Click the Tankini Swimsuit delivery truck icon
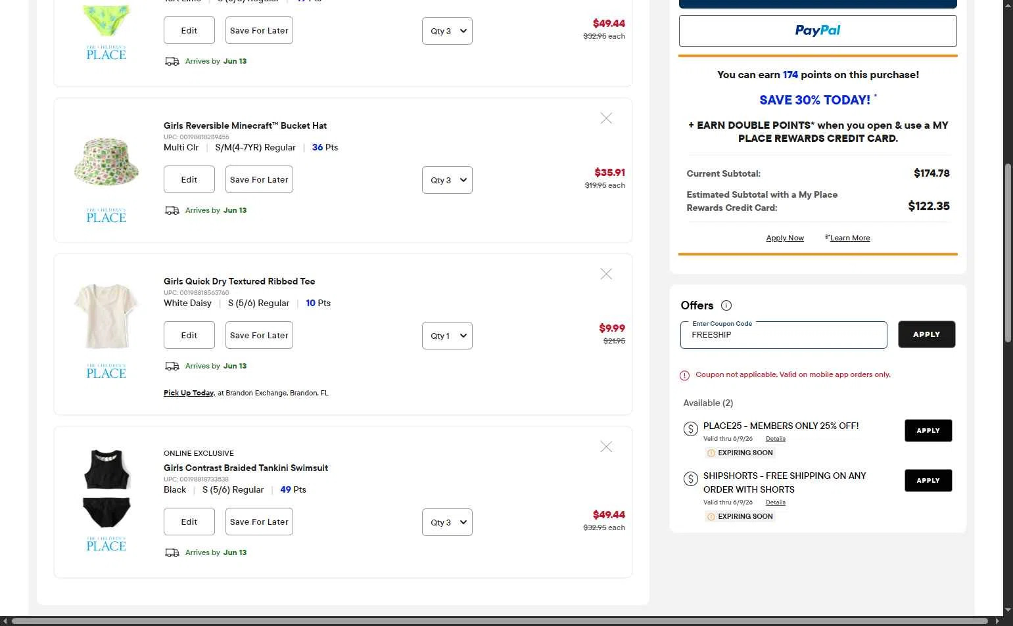The width and height of the screenshot is (1013, 626). pos(172,553)
